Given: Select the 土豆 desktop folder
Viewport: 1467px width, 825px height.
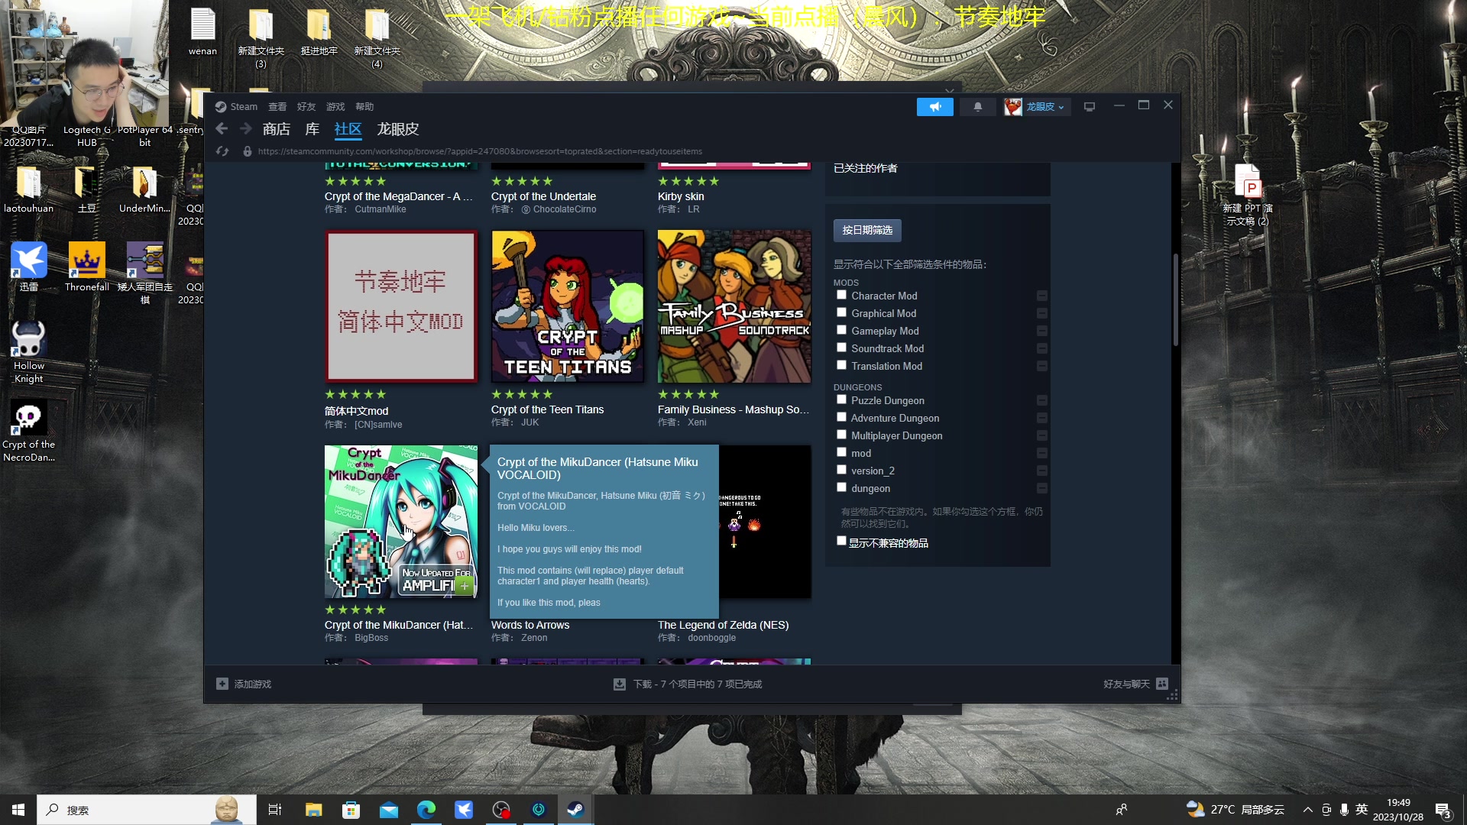Looking at the screenshot, I should (87, 188).
